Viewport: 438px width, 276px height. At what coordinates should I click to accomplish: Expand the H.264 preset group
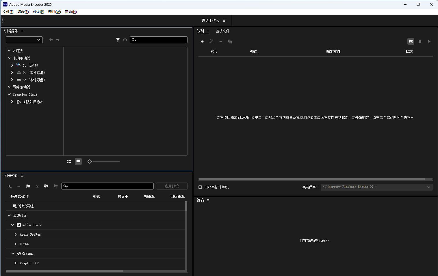click(x=16, y=244)
